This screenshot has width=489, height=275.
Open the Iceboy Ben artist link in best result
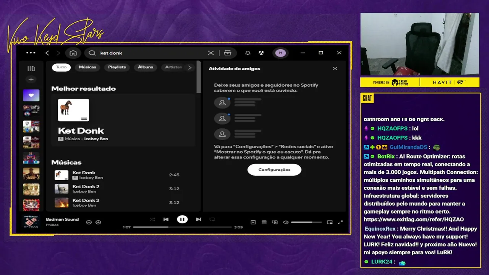tap(96, 139)
